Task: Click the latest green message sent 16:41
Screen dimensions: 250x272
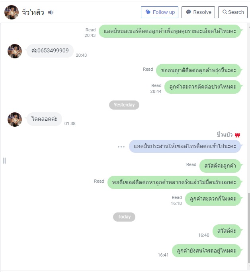Action: 206,251
